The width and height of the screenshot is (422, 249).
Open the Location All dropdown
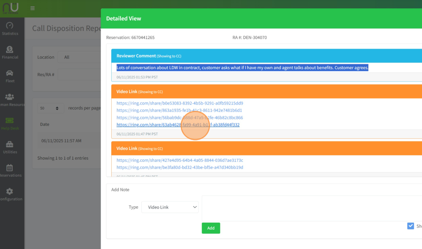(x=80, y=57)
